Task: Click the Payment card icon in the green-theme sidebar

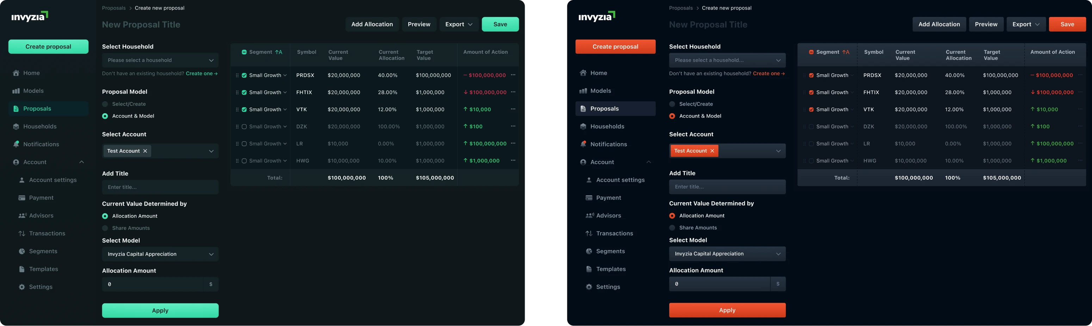Action: tap(22, 198)
